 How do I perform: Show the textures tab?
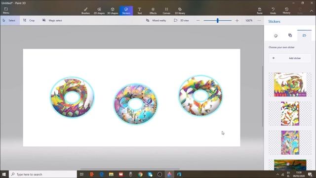tap(290, 36)
